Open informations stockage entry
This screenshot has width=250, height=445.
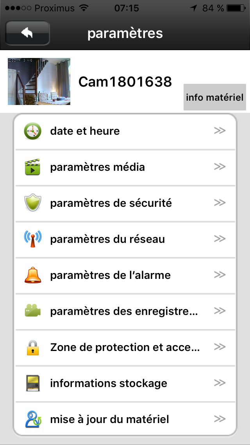click(109, 383)
